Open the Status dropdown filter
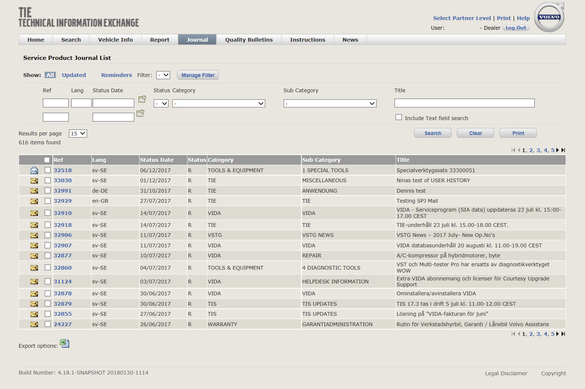Image resolution: width=585 pixels, height=389 pixels. tap(161, 103)
